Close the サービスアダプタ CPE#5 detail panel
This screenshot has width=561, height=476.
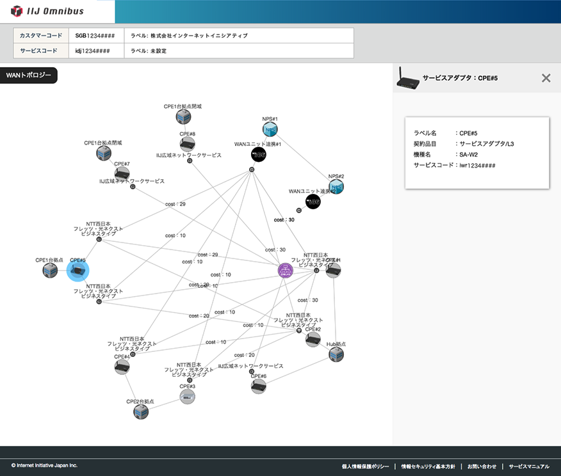(546, 78)
